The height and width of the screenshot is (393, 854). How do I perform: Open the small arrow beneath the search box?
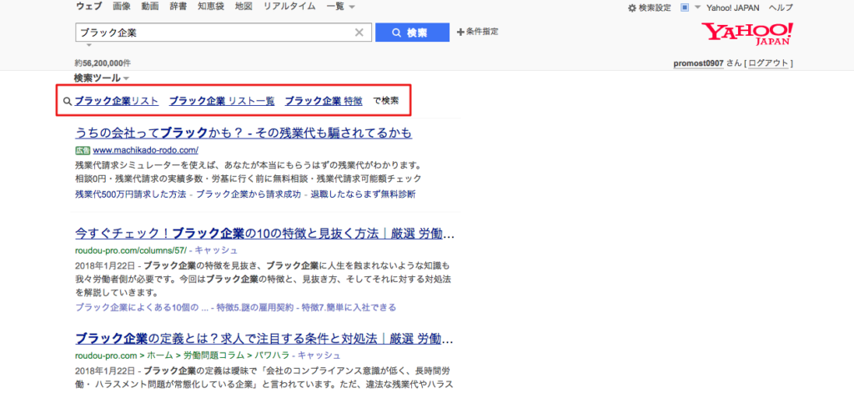point(88,45)
